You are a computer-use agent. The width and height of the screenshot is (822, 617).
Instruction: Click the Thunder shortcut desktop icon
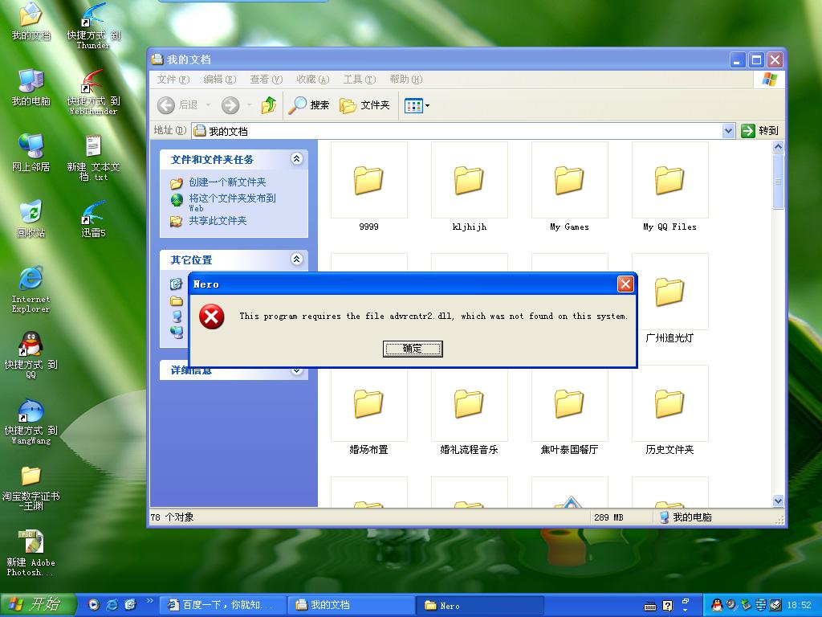click(93, 25)
